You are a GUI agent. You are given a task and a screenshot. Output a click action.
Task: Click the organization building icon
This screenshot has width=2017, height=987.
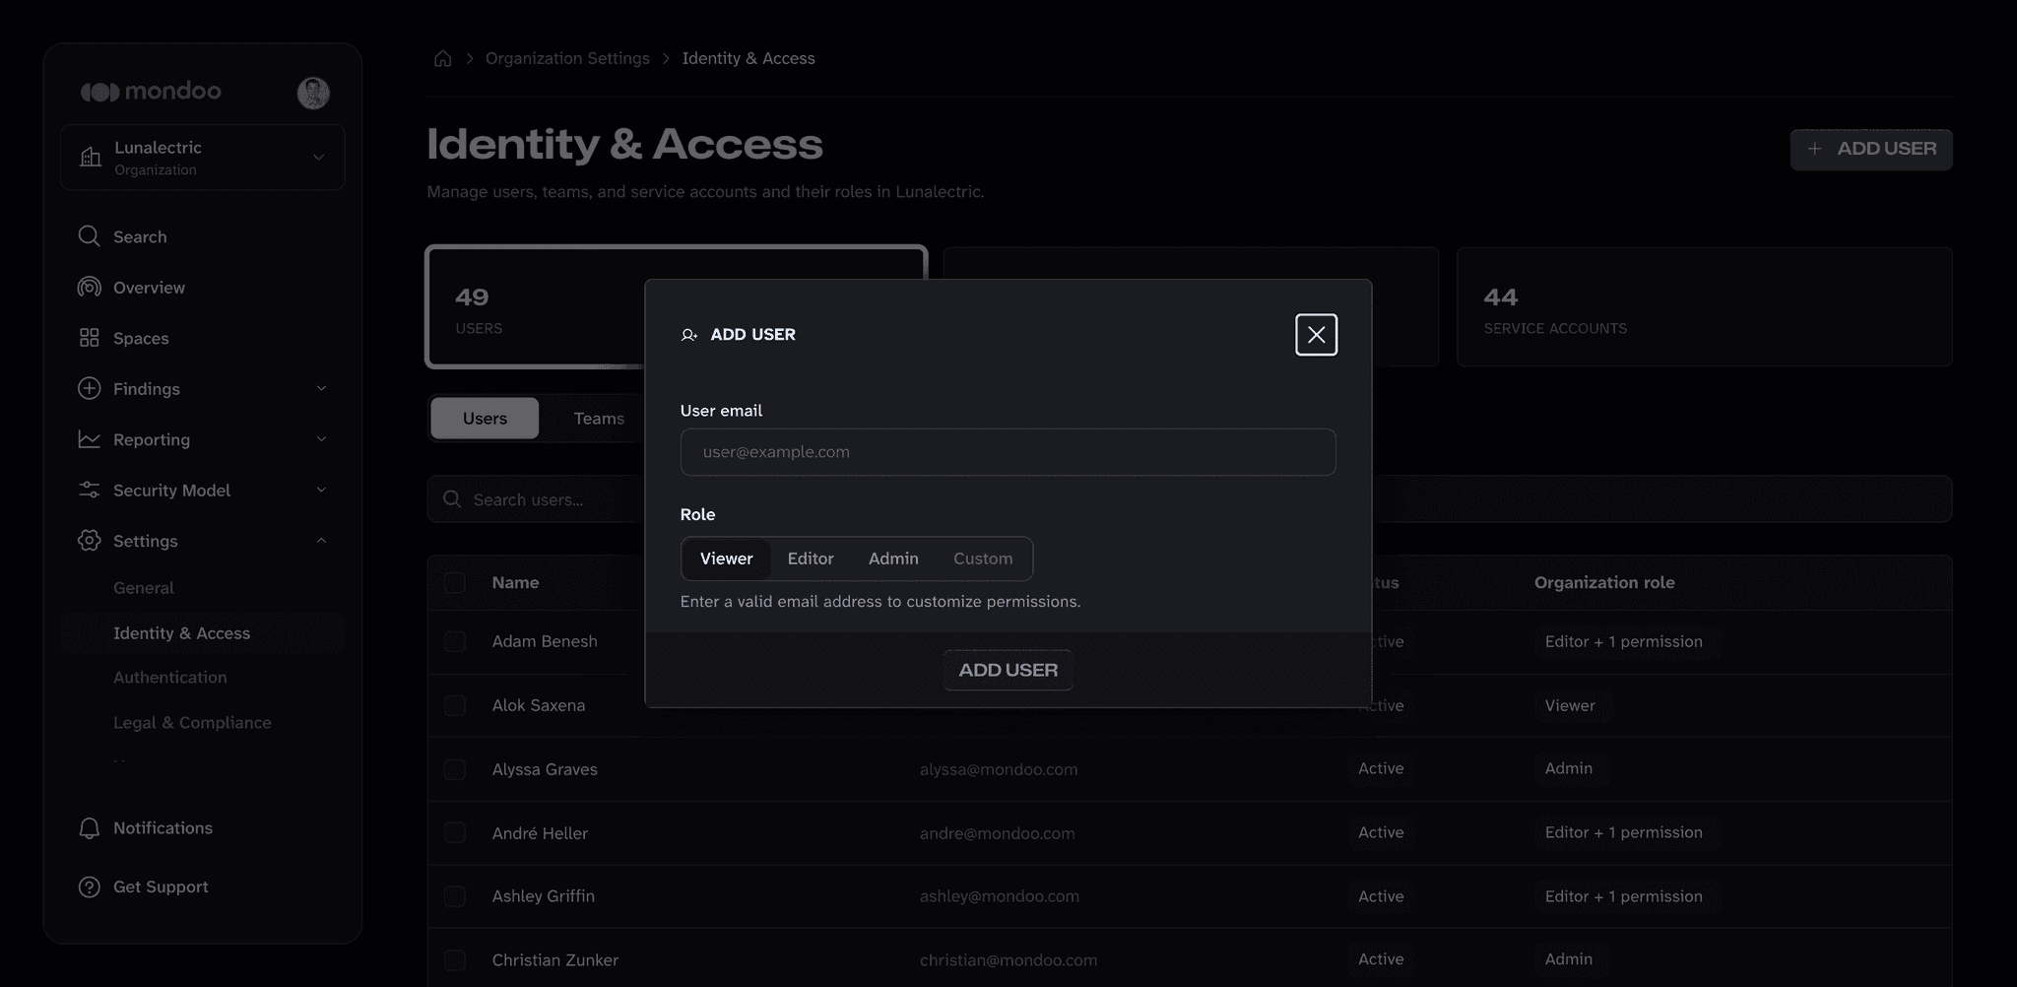[91, 157]
